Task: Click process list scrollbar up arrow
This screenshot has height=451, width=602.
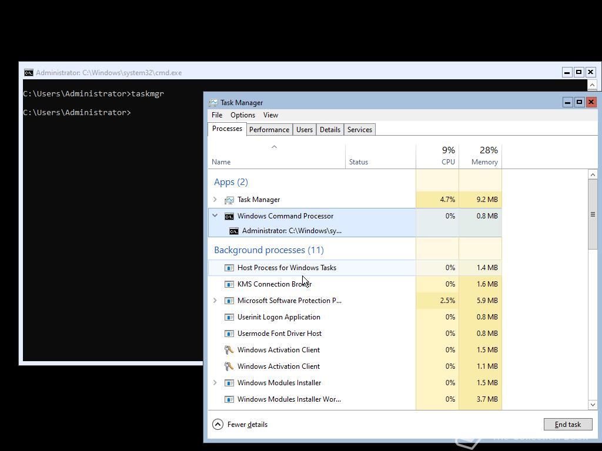Action: (593, 174)
